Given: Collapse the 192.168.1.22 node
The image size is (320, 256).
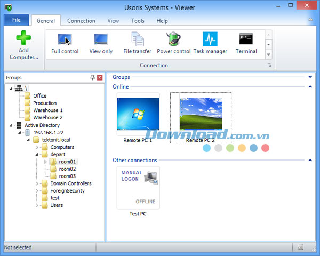Looking at the screenshot, I should tap(20, 133).
